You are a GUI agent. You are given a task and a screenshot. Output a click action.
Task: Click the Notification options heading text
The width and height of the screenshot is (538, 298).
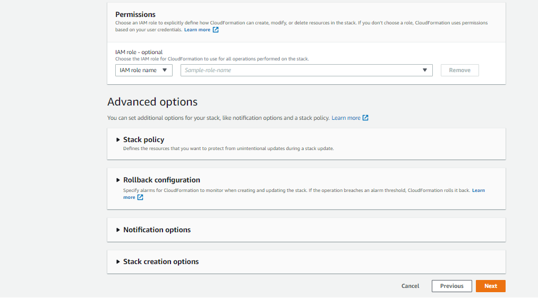click(x=157, y=230)
